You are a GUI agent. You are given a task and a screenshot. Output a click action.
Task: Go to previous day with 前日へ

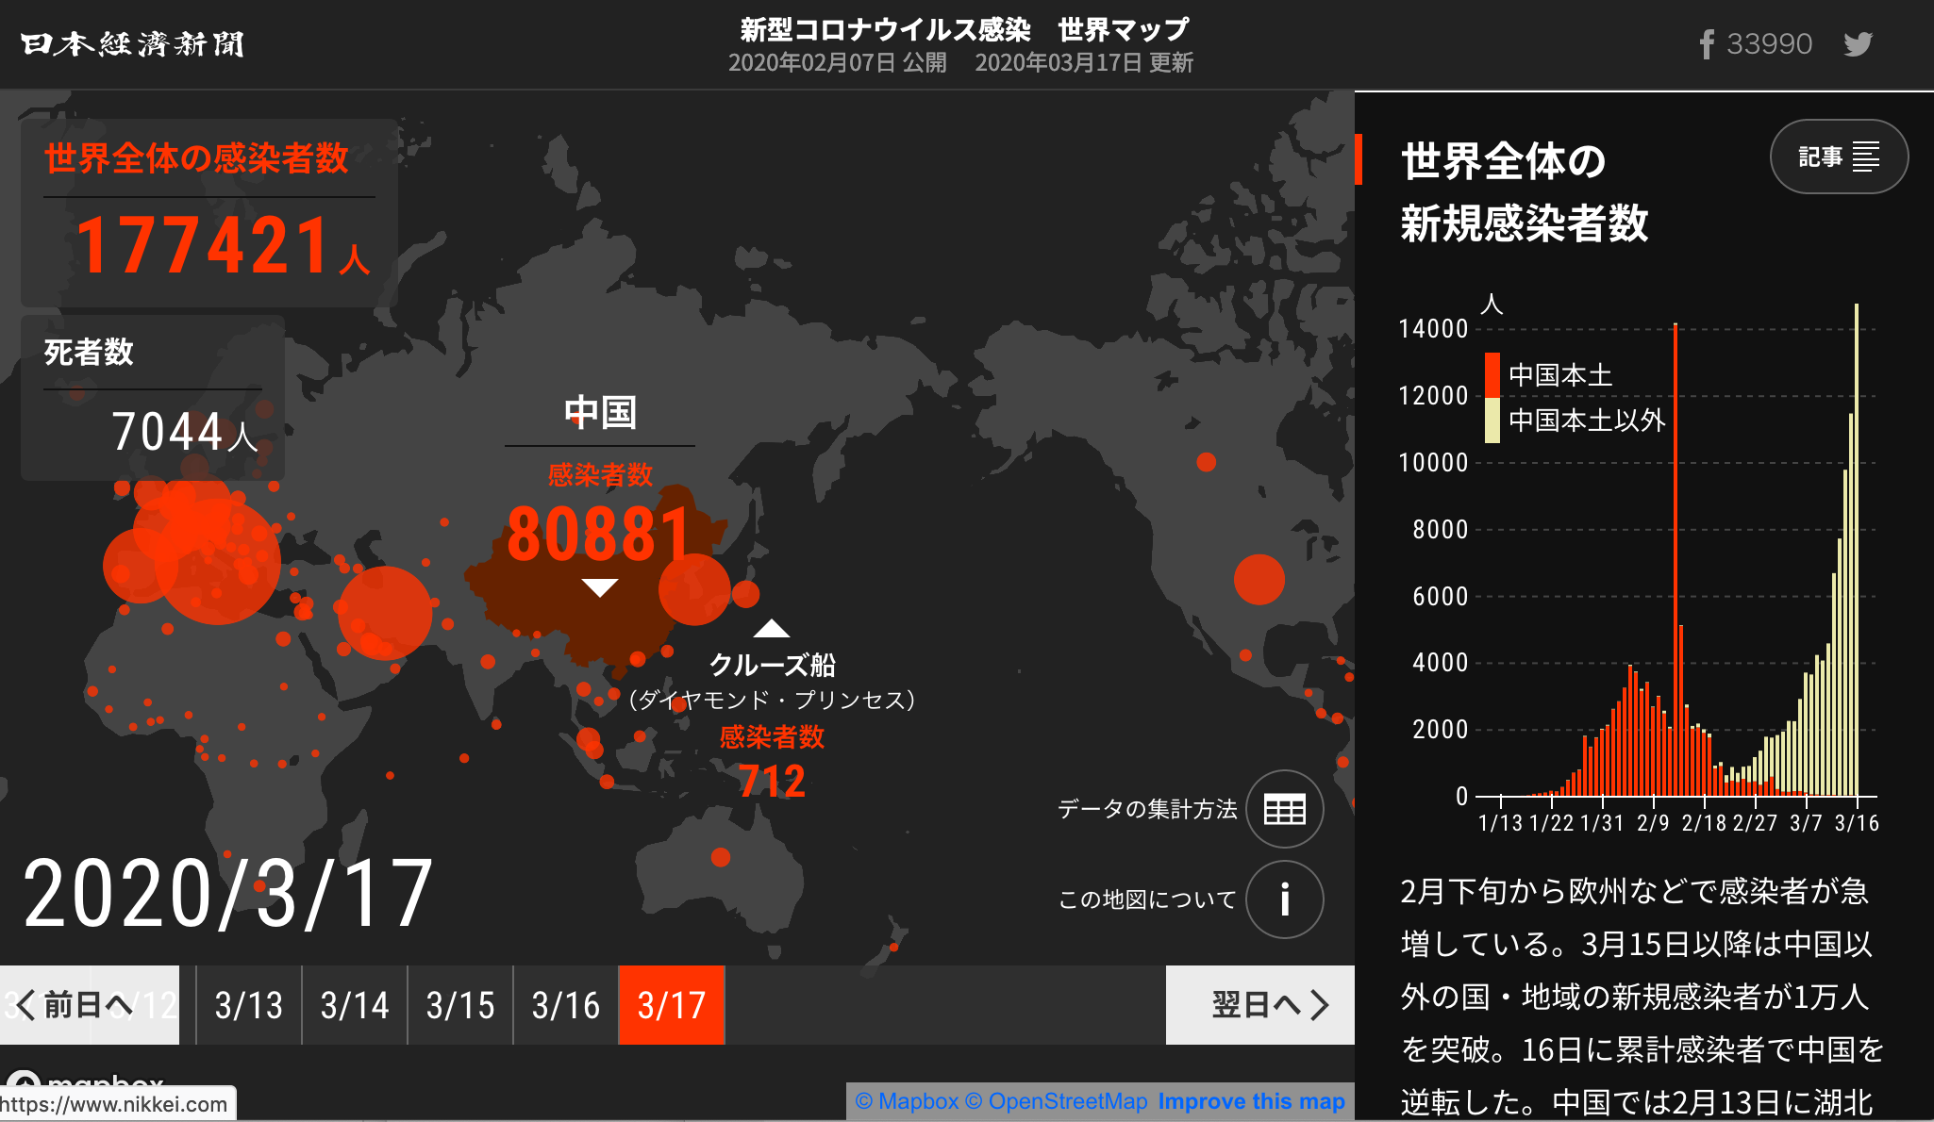90,1005
